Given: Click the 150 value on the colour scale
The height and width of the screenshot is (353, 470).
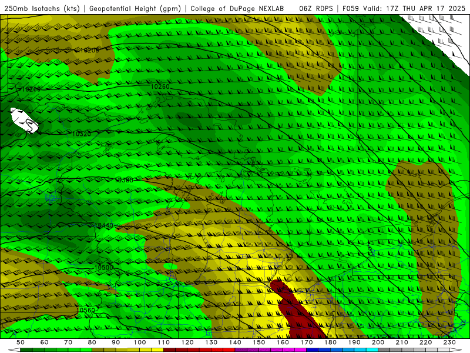Looking at the screenshot, I should coord(259,342).
